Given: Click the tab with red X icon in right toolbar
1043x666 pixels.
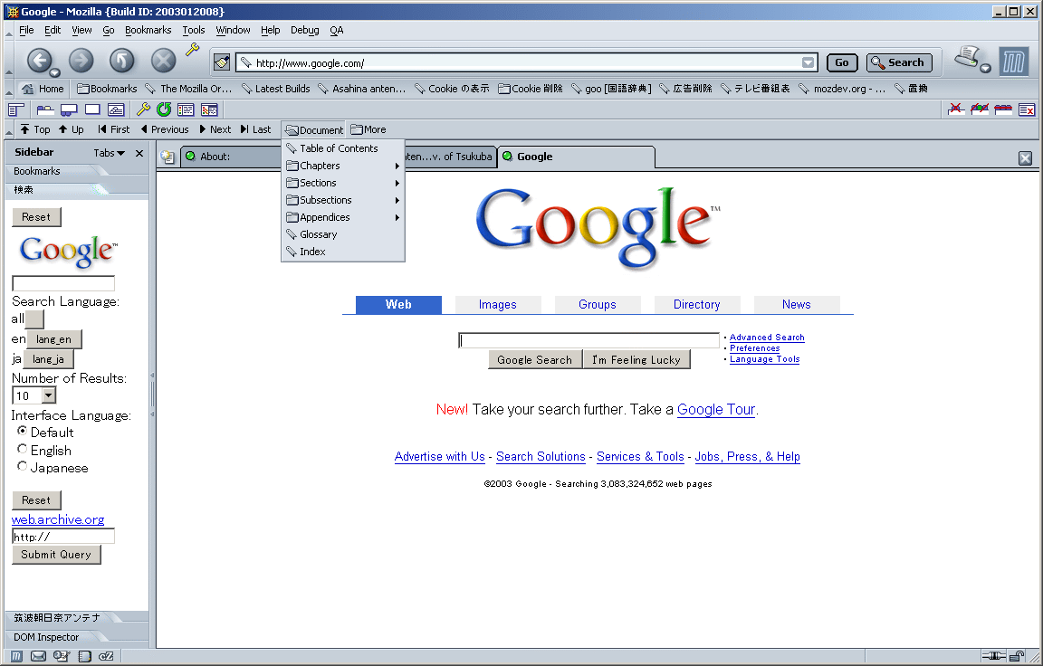Looking at the screenshot, I should click(956, 109).
